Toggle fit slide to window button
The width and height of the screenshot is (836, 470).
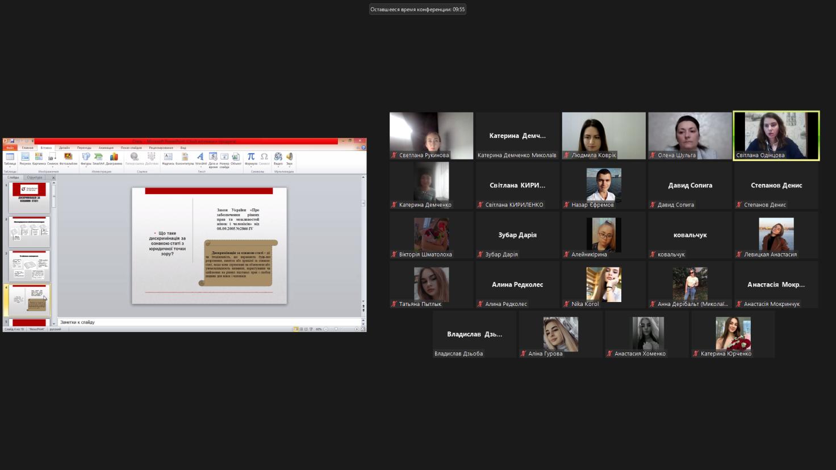(363, 329)
